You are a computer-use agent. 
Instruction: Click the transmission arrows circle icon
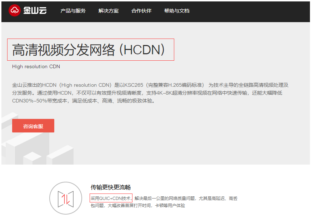(66, 198)
